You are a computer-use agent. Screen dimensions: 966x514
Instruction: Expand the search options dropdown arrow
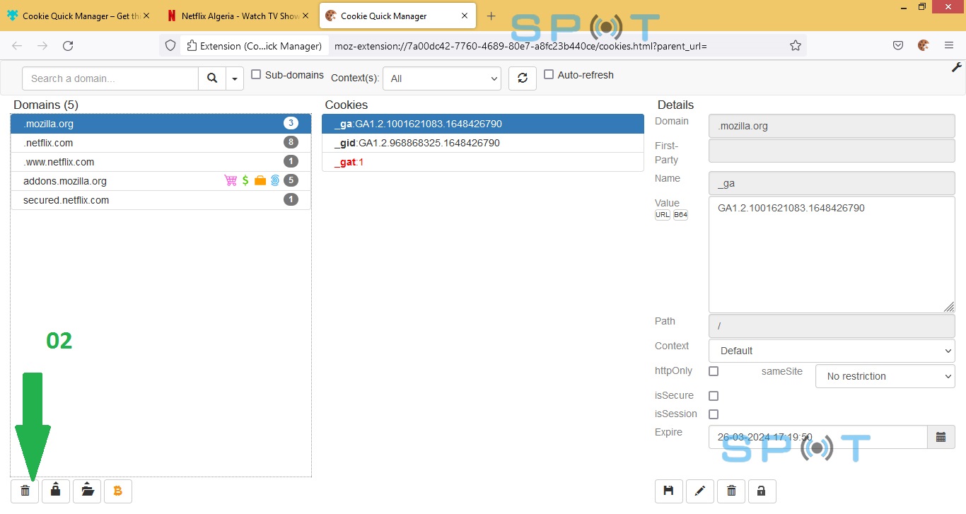click(x=235, y=78)
